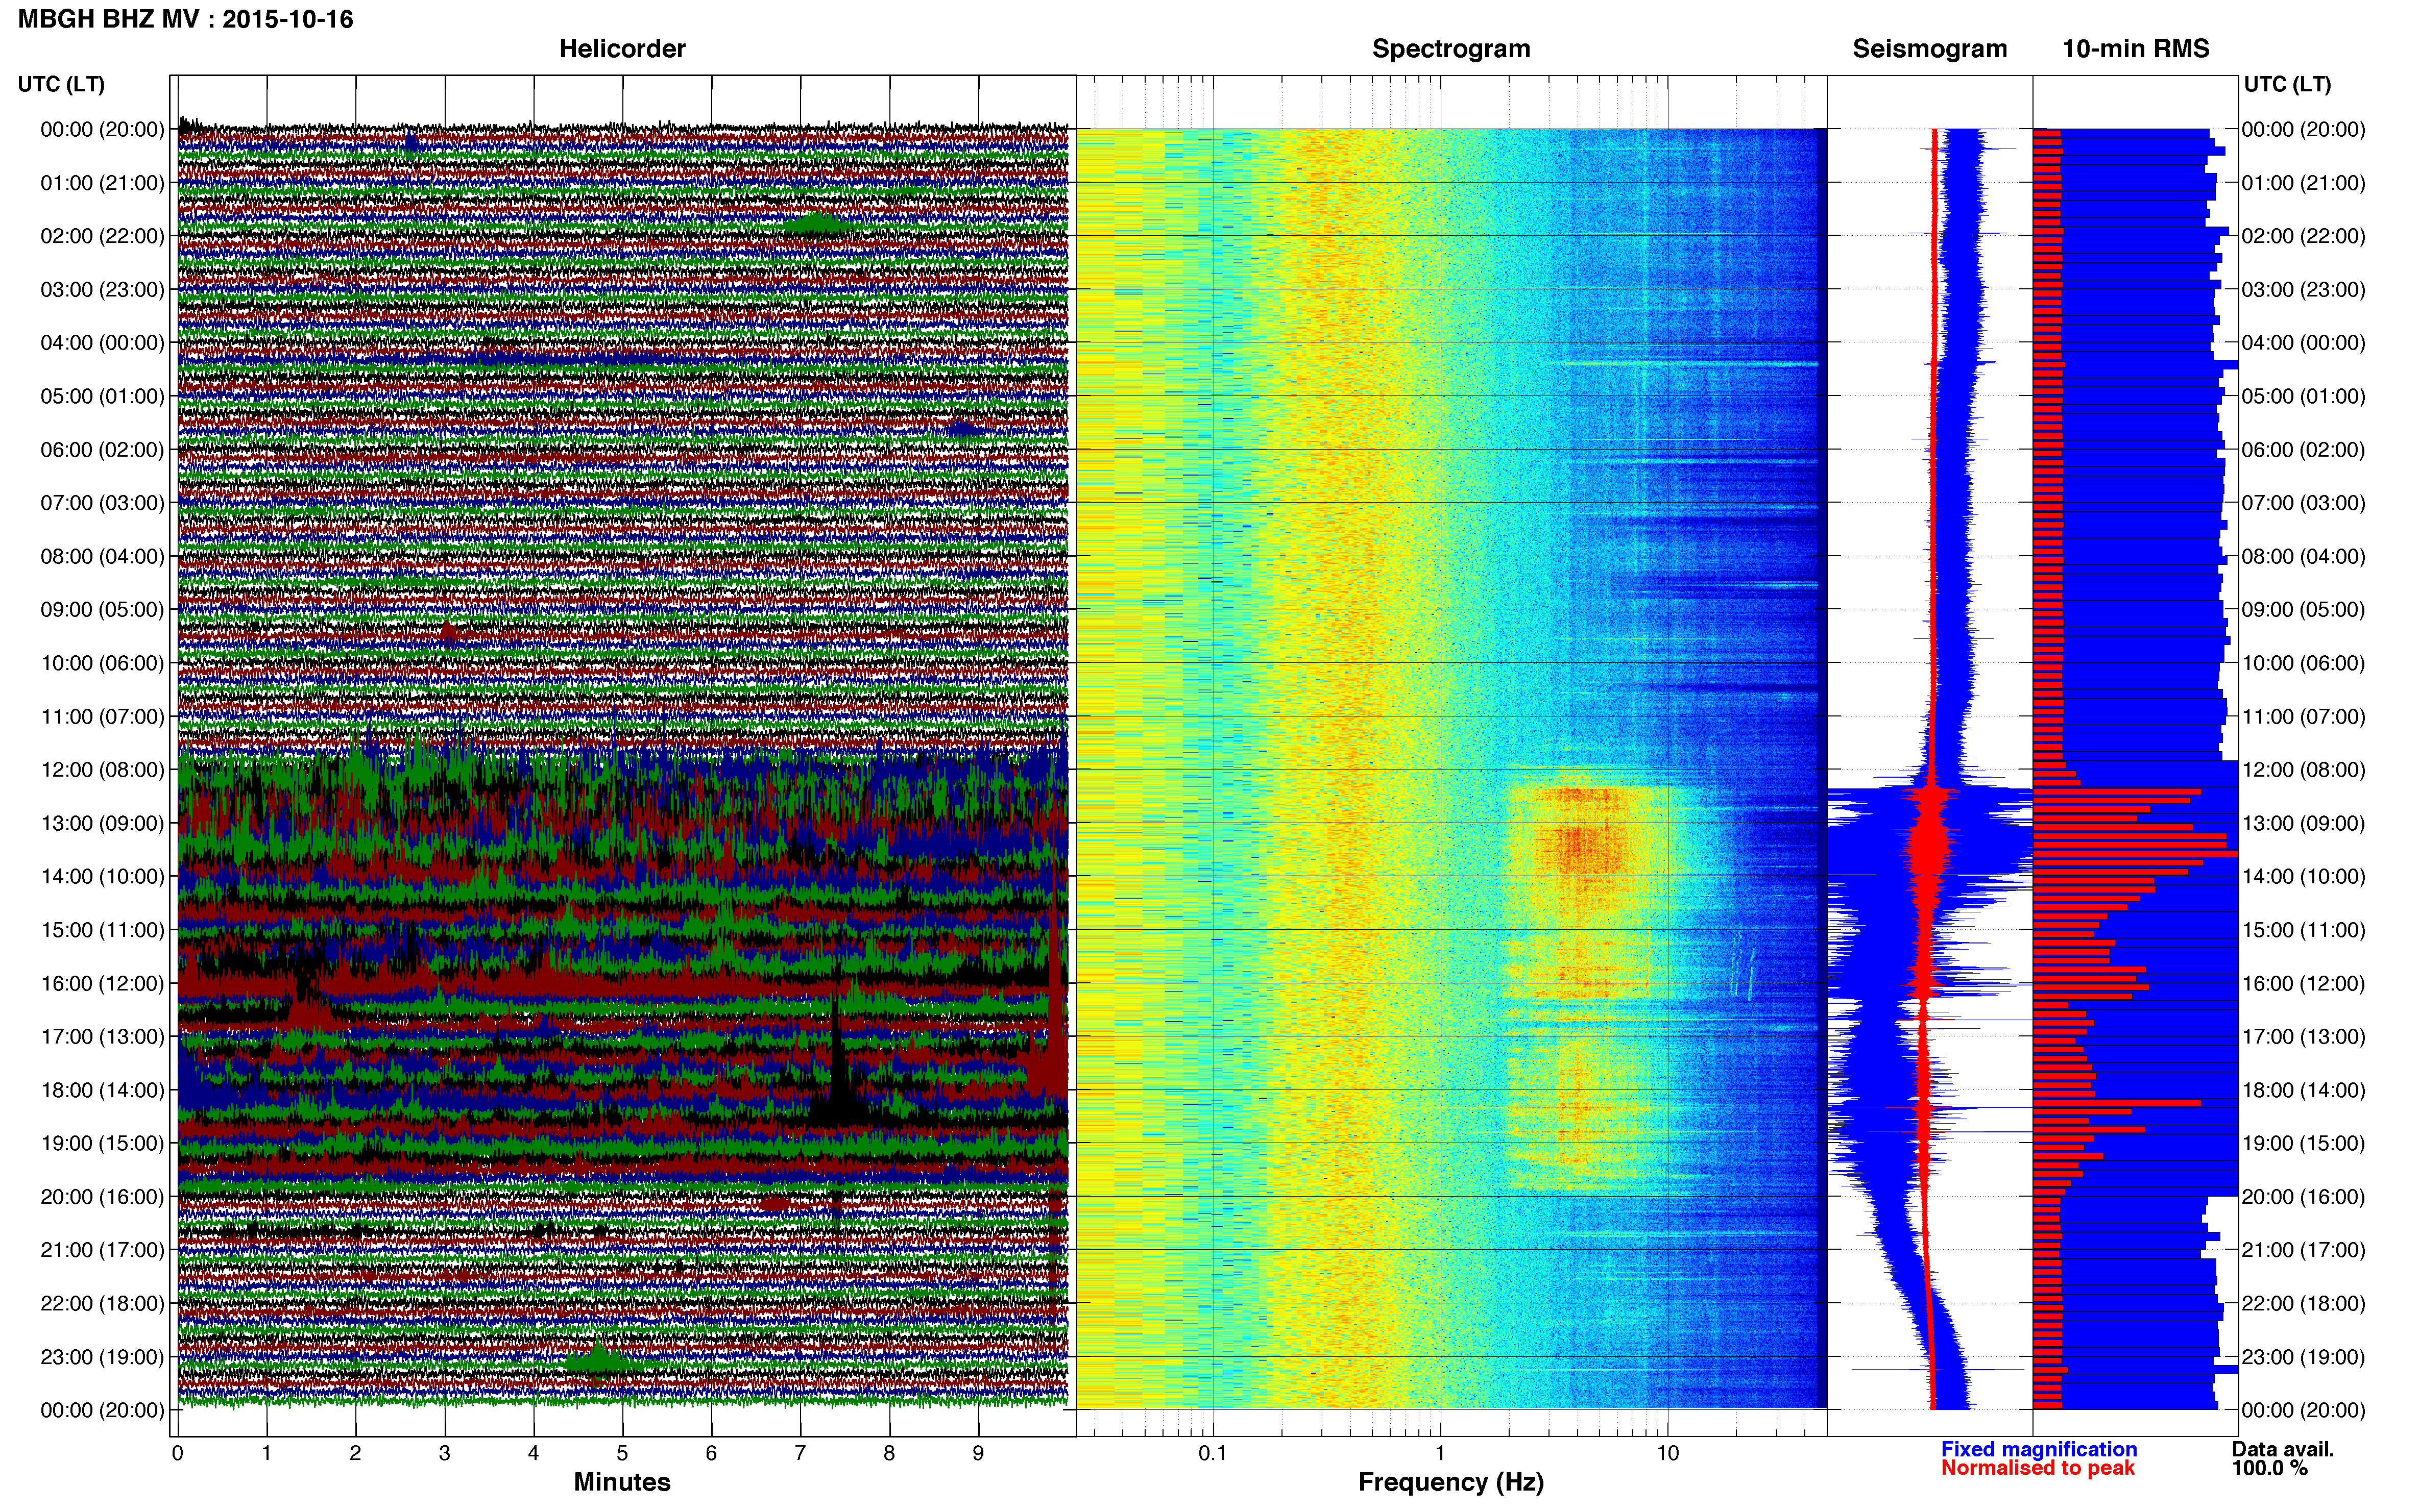Click the '0.1' frequency tick label

1213,1453
